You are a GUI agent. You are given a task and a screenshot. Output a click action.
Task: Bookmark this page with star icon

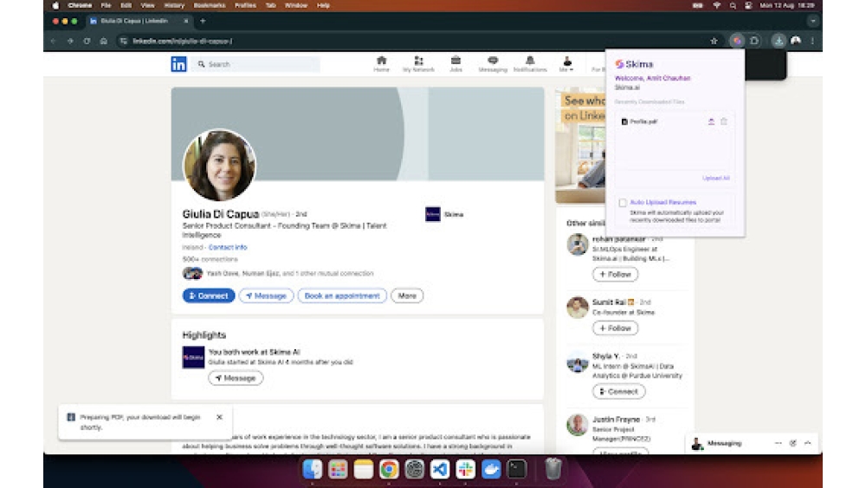pyautogui.click(x=714, y=41)
